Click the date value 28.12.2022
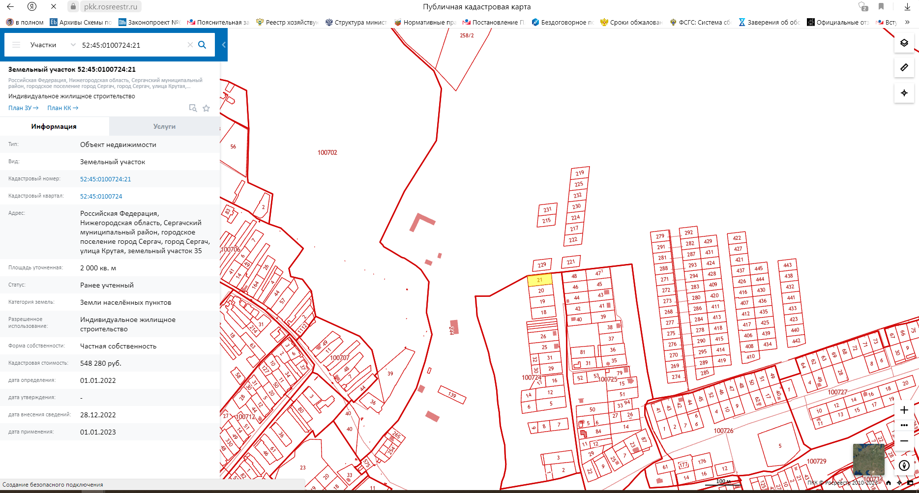 click(98, 415)
